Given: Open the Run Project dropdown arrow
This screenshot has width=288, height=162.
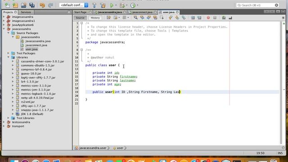Looking at the screenshot, I should coord(116,5).
